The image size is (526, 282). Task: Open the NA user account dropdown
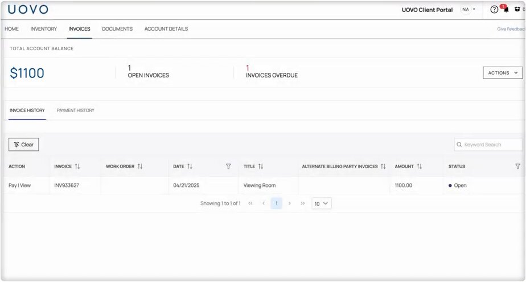(x=469, y=9)
